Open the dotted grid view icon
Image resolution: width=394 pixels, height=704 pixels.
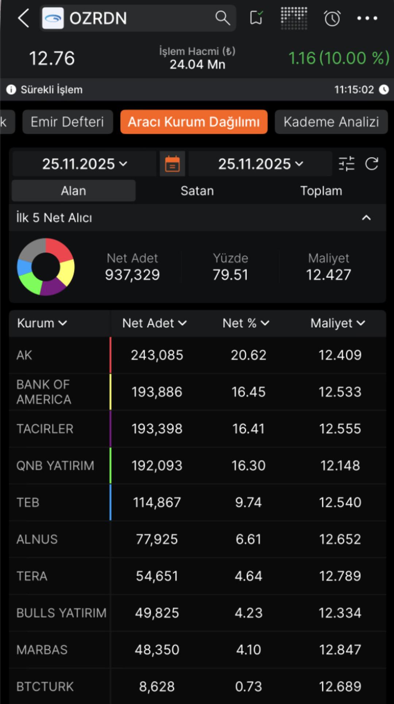[x=294, y=18]
